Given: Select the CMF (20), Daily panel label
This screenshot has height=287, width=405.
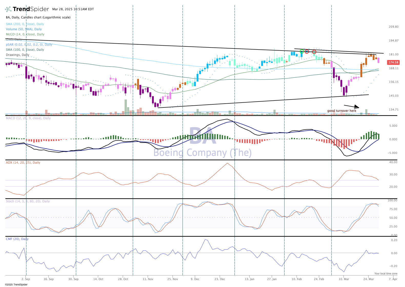Looking at the screenshot, I should pos(17,239).
